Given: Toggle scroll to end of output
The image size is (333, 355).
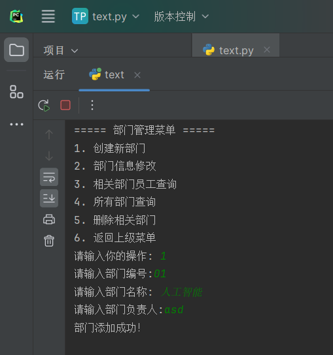Looking at the screenshot, I should (x=49, y=198).
